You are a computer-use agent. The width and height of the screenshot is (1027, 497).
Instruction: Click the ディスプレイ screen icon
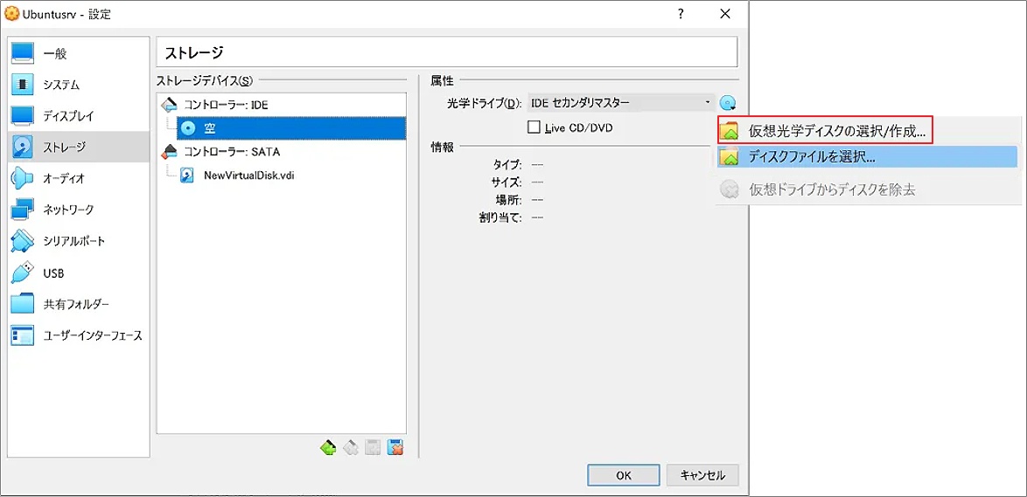[x=22, y=116]
